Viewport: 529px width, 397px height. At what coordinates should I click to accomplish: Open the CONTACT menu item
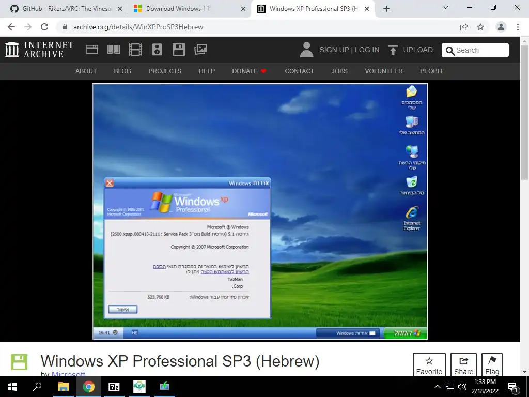point(299,71)
